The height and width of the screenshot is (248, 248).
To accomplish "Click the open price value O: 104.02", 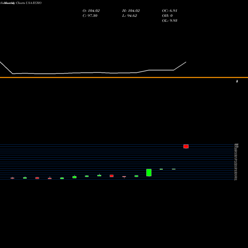I will click(x=91, y=11).
